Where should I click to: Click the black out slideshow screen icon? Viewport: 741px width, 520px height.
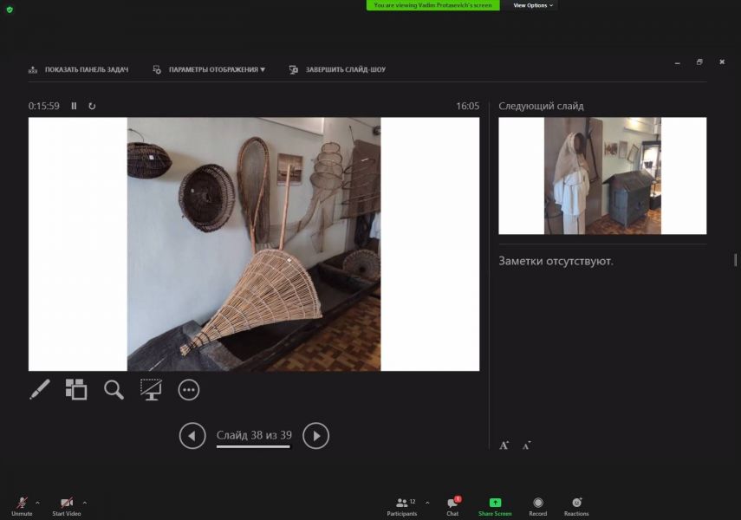(x=151, y=390)
